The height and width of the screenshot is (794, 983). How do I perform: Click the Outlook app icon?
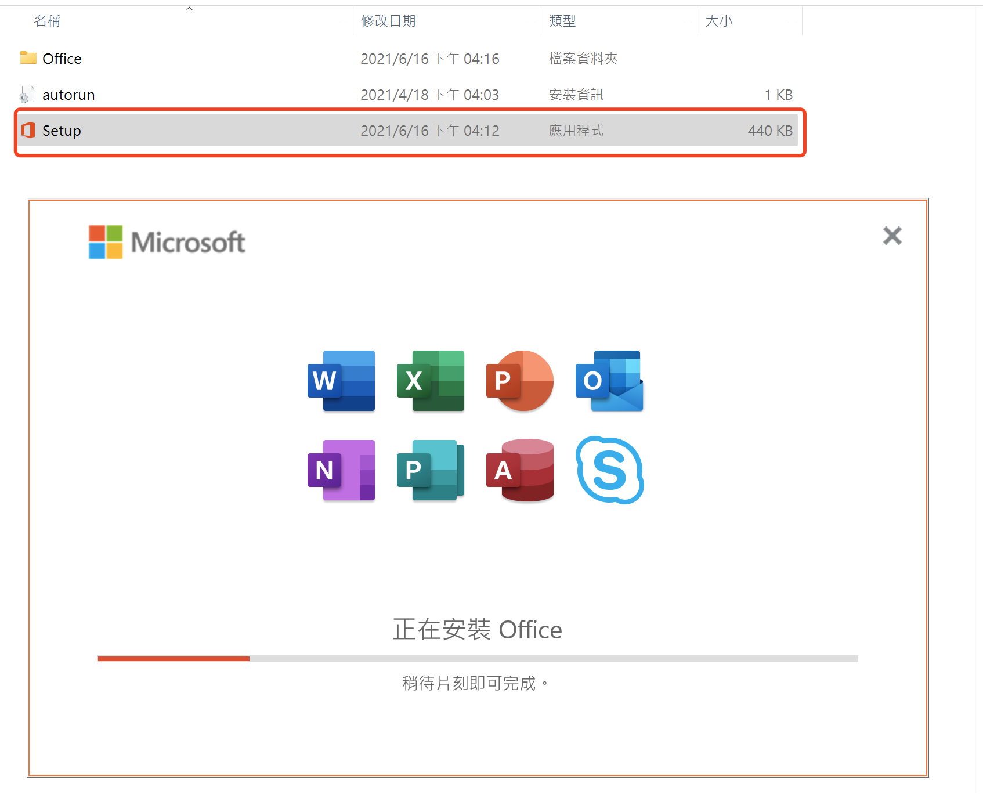(x=609, y=381)
